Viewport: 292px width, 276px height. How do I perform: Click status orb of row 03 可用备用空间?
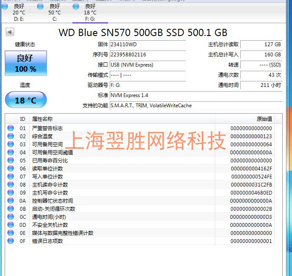[x=11, y=144]
